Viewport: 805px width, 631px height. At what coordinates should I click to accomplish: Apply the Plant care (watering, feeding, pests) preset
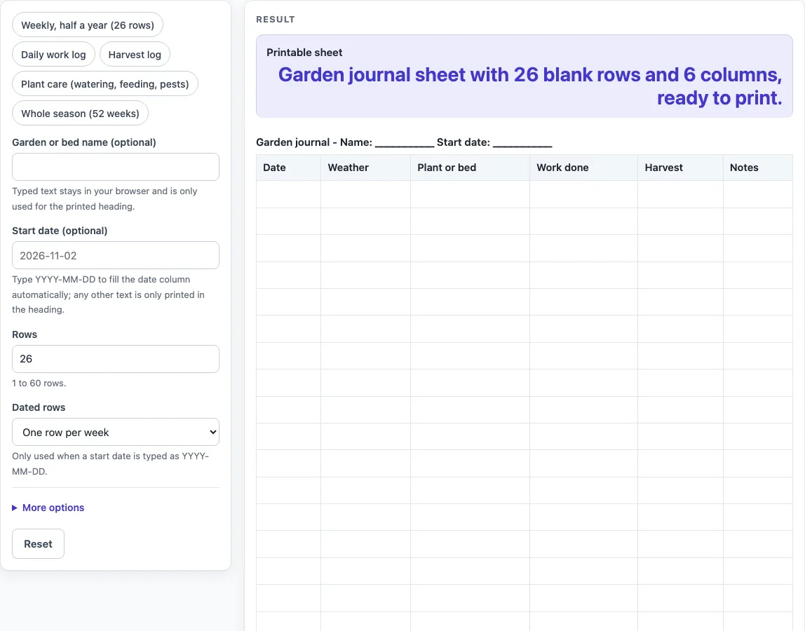104,83
